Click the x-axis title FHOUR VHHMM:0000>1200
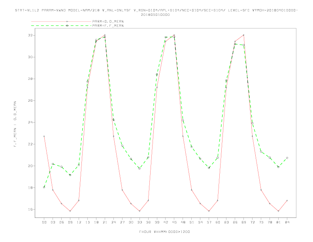Viewport: 313px width, 242px height. click(x=164, y=232)
